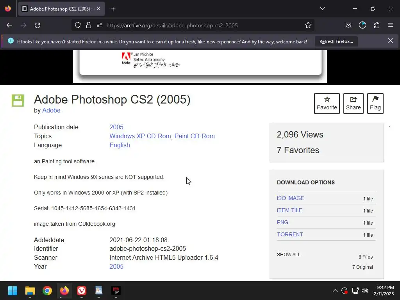Open the volume control tray icon

365,291
